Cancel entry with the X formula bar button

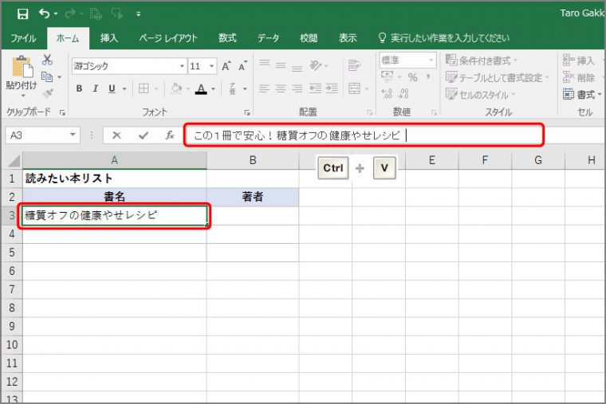[116, 135]
